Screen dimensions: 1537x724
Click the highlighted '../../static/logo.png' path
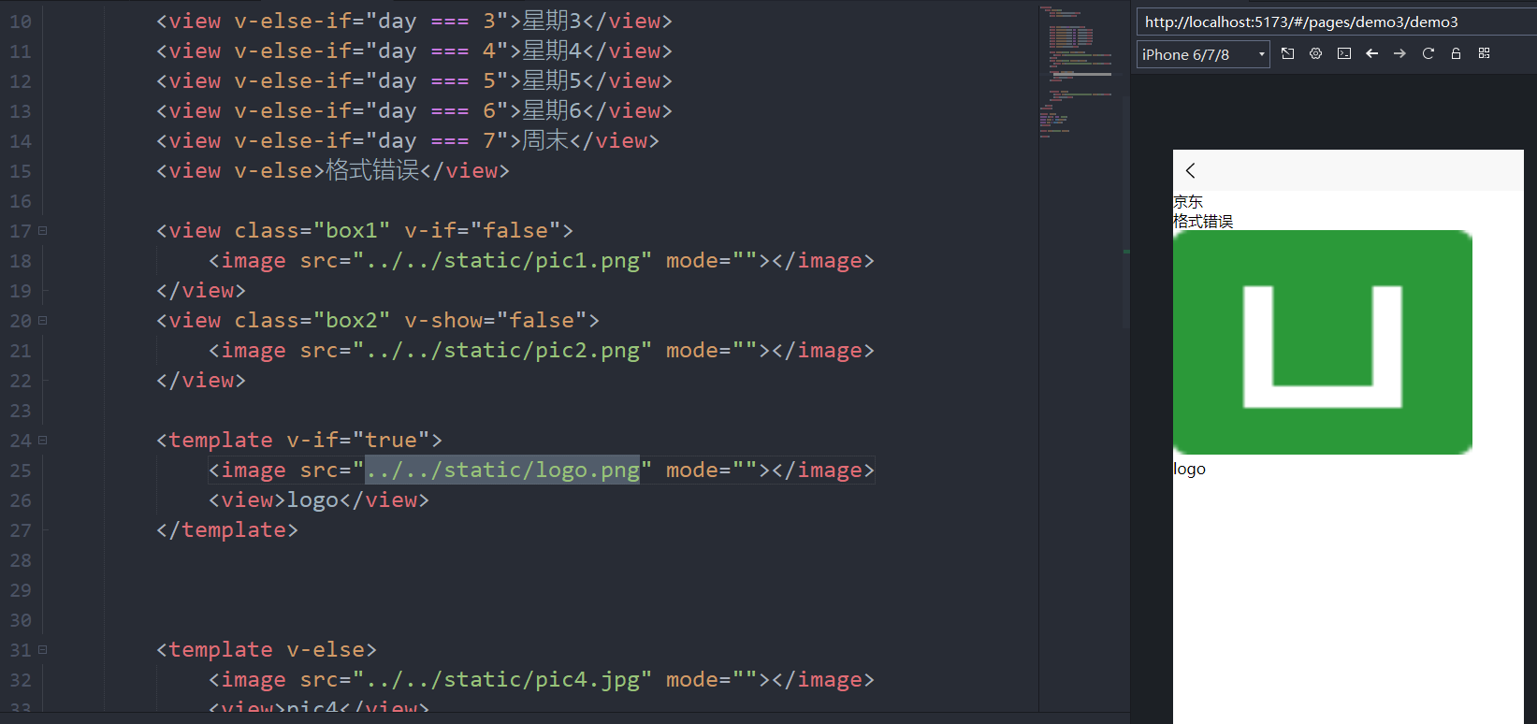[x=502, y=470]
